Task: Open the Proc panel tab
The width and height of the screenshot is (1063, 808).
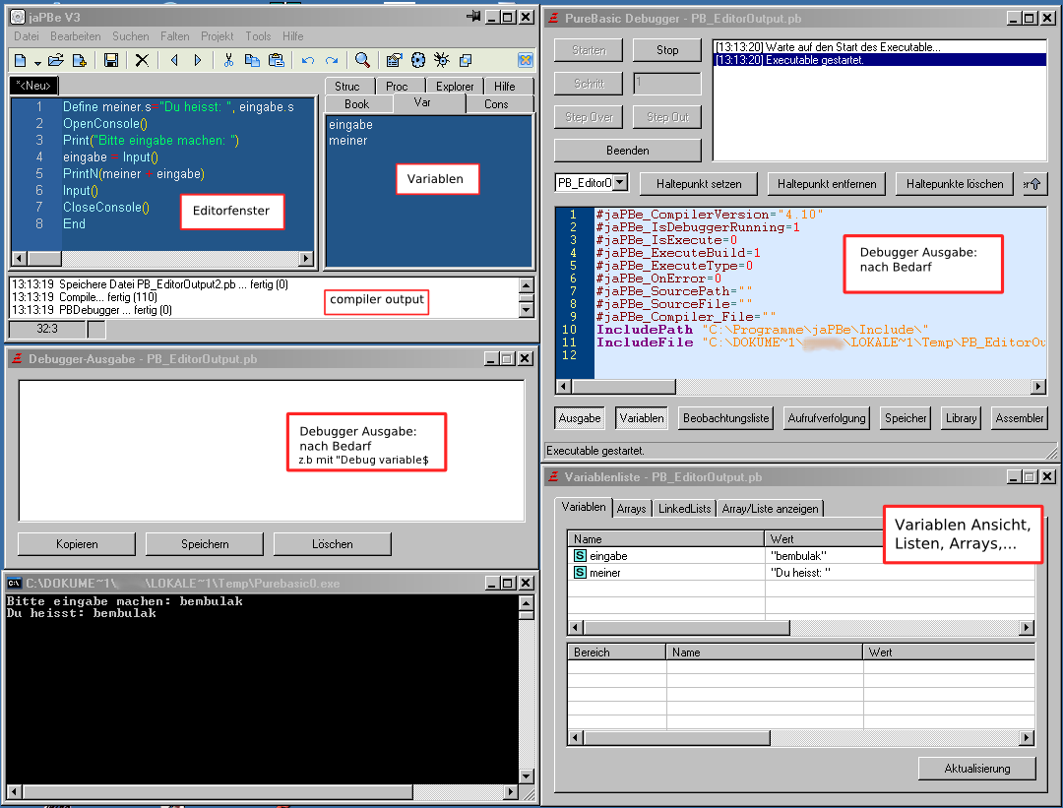Action: [397, 87]
